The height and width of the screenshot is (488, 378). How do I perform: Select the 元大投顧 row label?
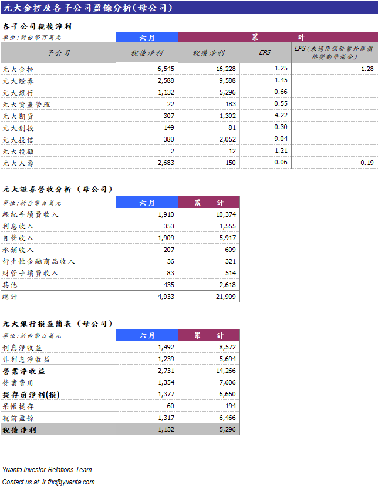18,152
